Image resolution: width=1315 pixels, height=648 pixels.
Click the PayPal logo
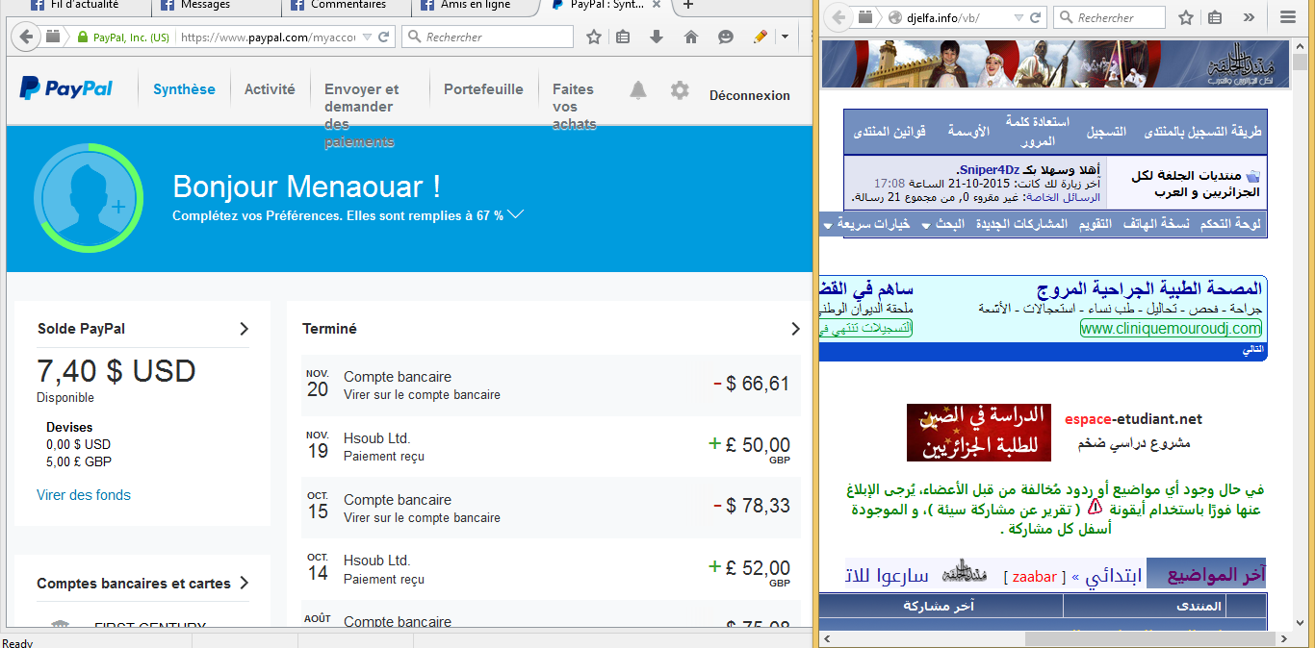(66, 89)
